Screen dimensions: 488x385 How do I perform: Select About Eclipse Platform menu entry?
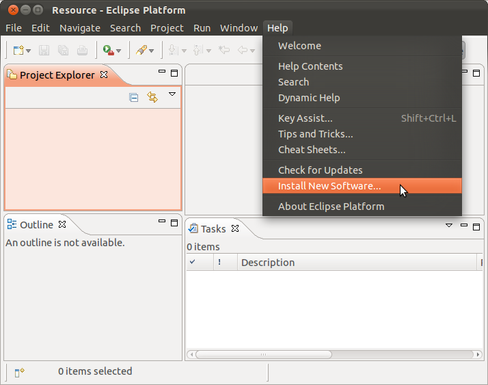[362, 207]
